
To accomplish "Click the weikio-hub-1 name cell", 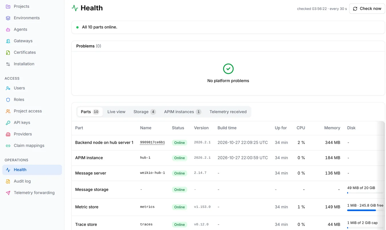I will (x=152, y=173).
